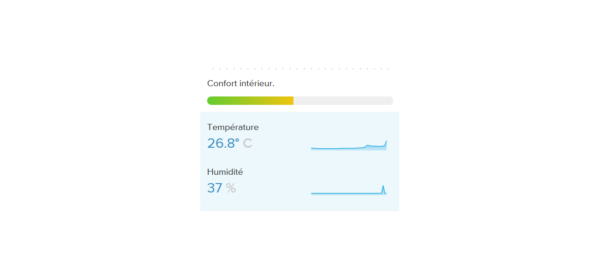This screenshot has width=599, height=274.
Task: Select the "Température" label
Action: pos(233,127)
